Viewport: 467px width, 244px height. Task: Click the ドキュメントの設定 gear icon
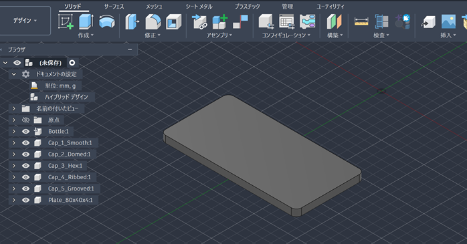25,74
